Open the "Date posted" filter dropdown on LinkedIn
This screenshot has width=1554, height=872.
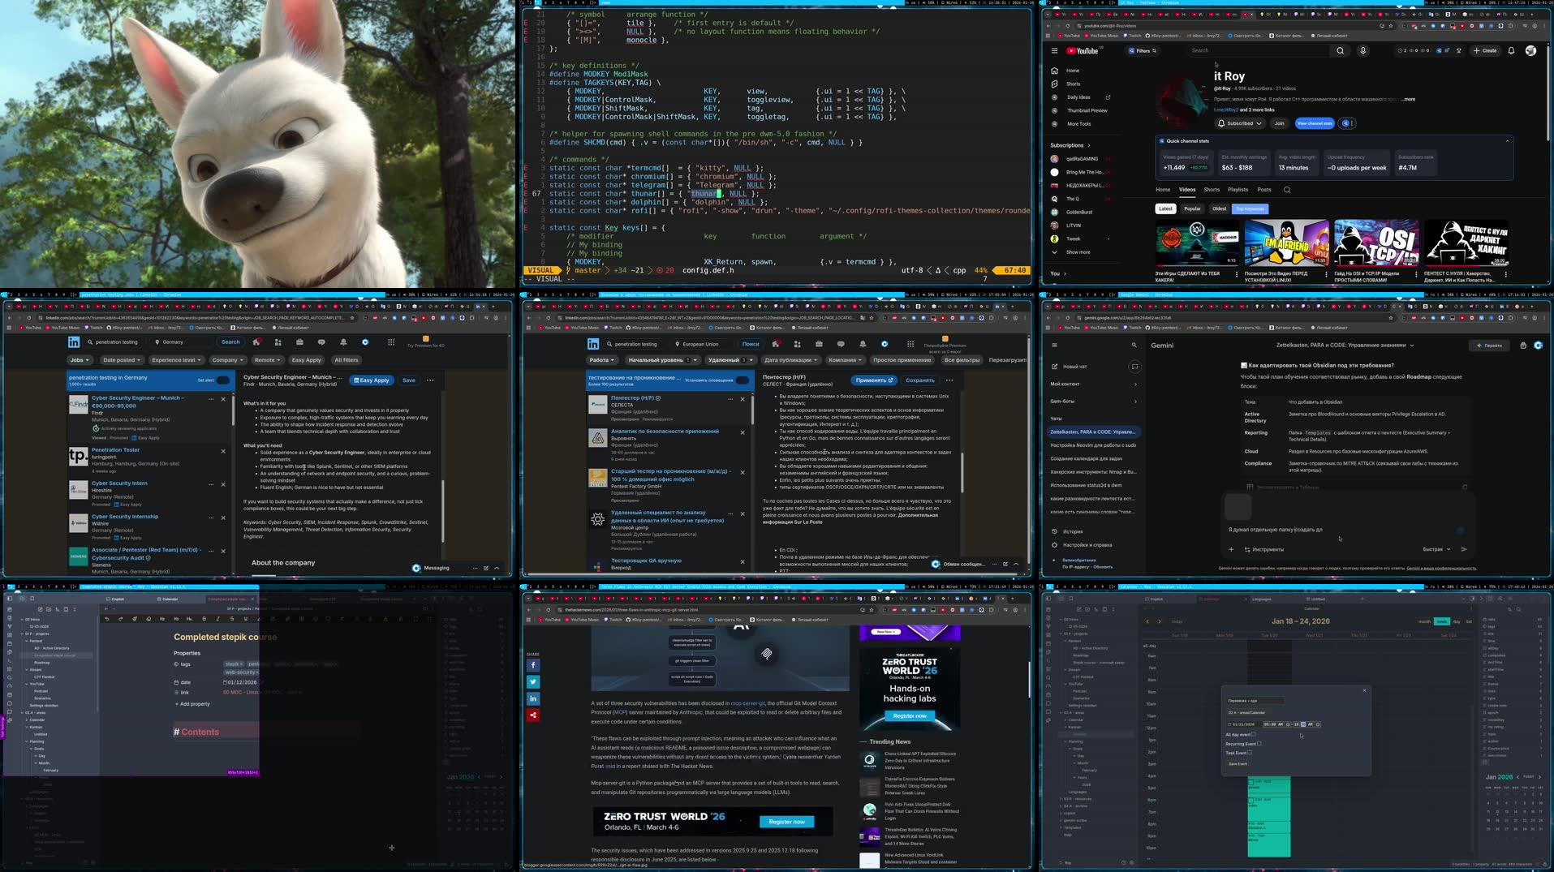point(122,359)
